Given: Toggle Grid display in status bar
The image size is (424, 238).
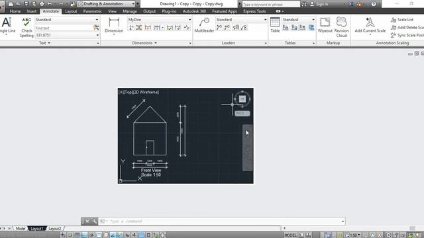Looking at the screenshot, I should [x=78, y=235].
